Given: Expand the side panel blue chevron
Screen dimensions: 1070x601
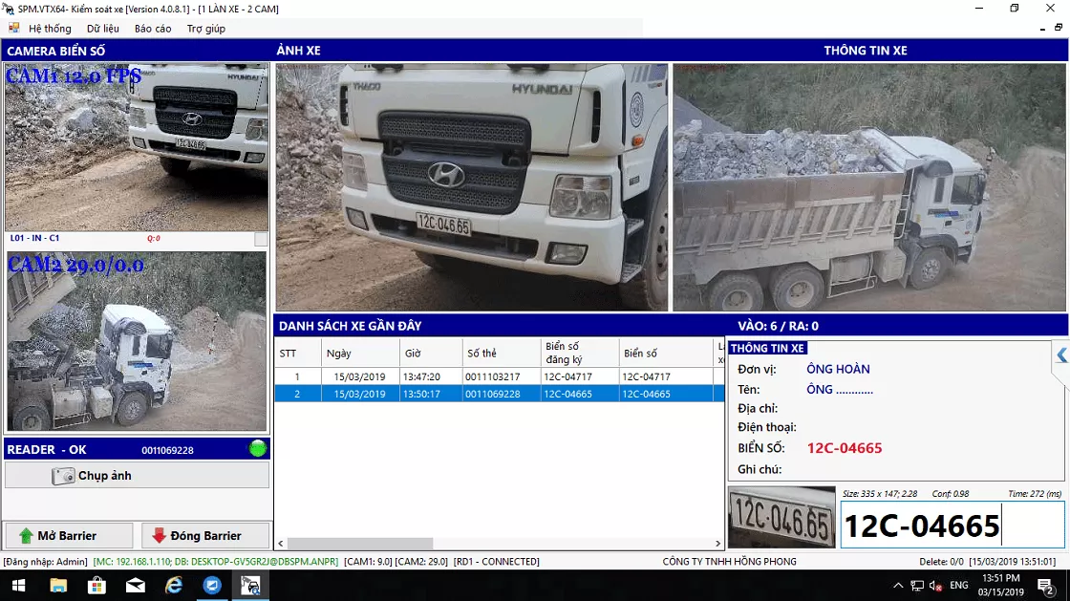Looking at the screenshot, I should pyautogui.click(x=1061, y=355).
